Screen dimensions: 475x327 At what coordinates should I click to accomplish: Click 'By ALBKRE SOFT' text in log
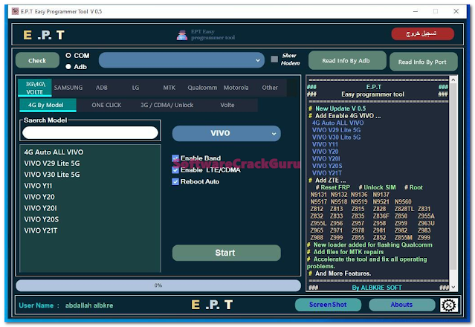pos(377,288)
